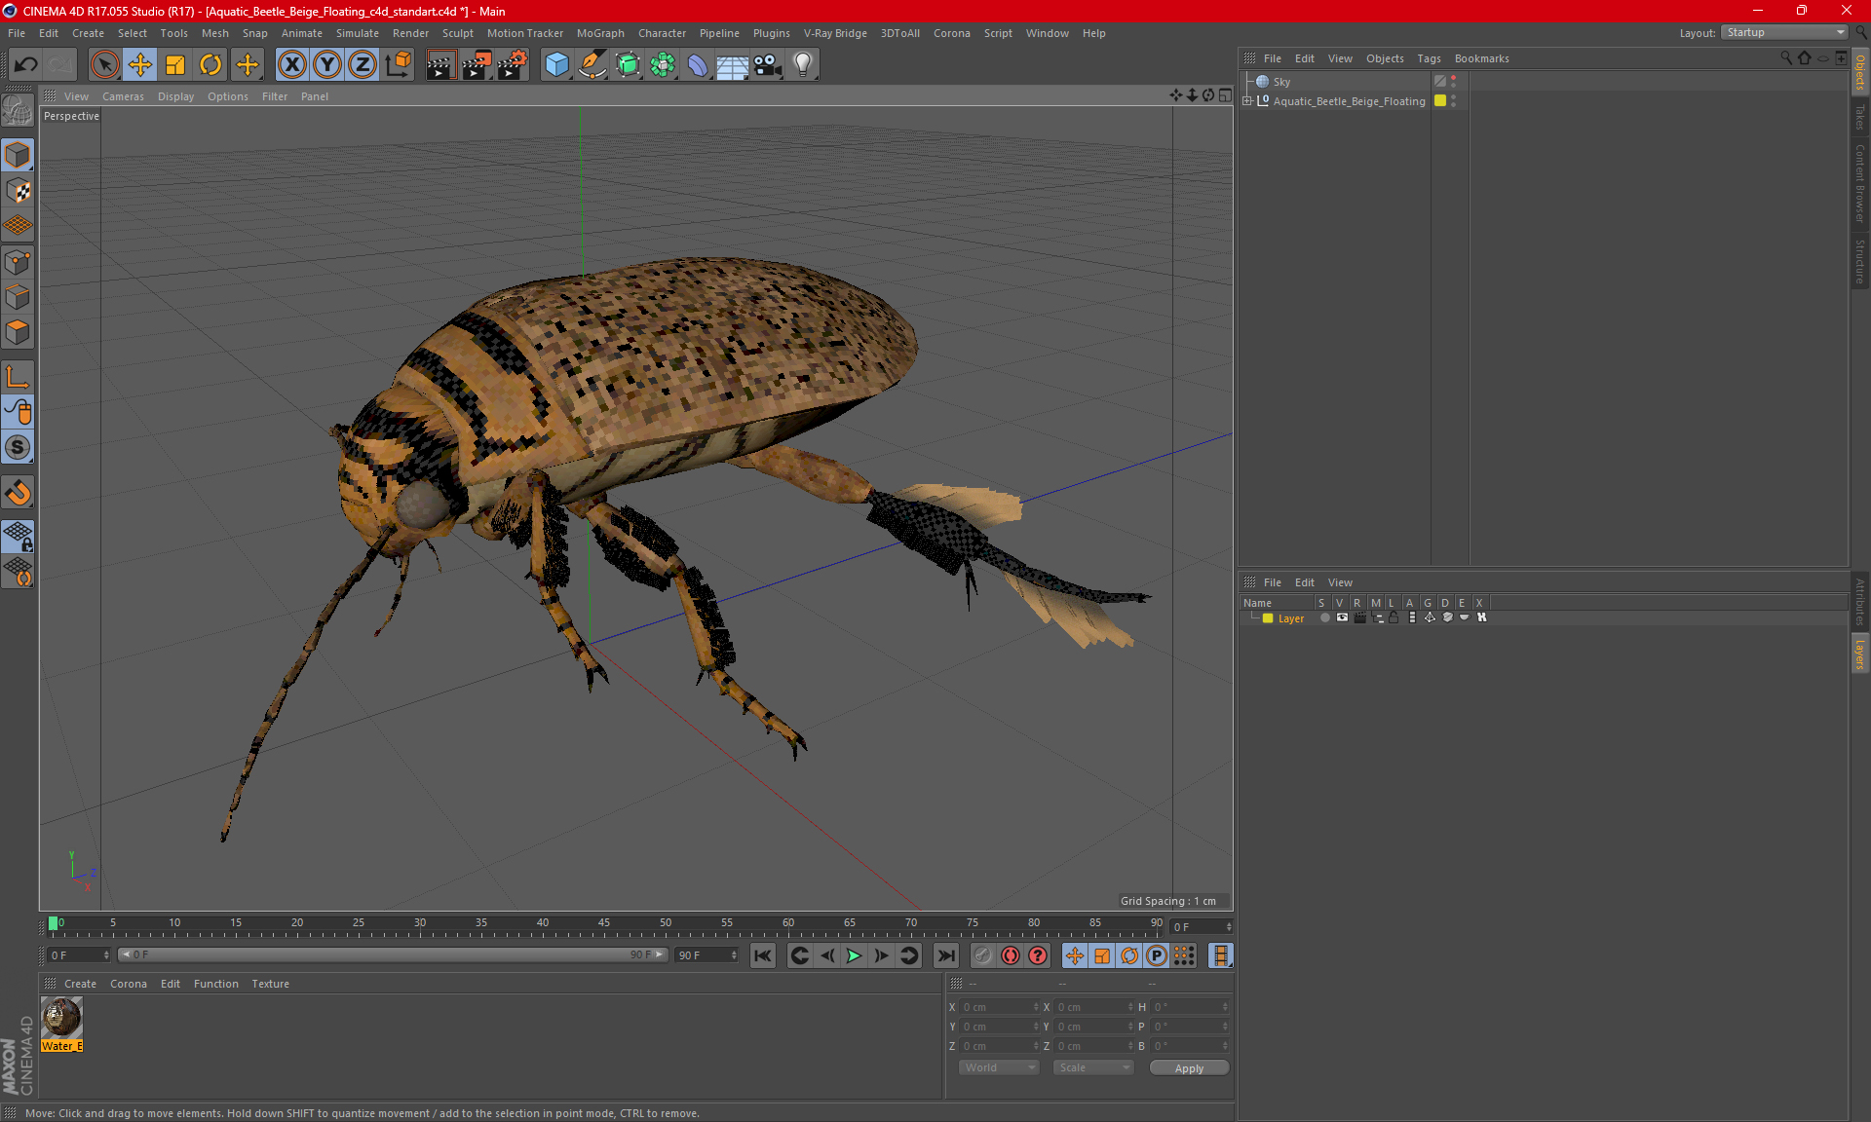The height and width of the screenshot is (1122, 1871).
Task: Toggle Layer render clapperboard flag
Action: 1359,617
